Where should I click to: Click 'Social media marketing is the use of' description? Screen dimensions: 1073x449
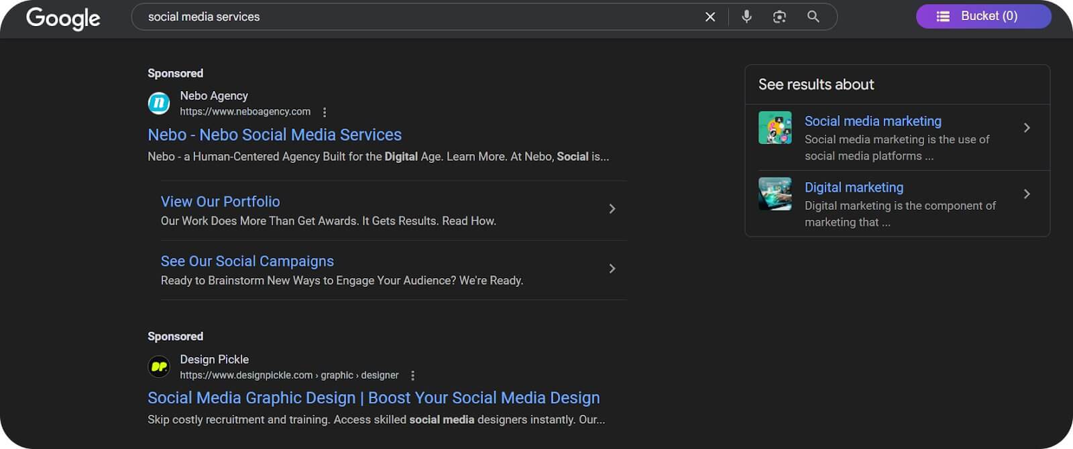point(897,147)
